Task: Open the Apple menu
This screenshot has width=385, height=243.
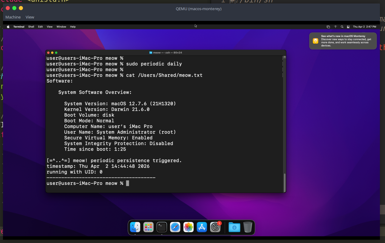Action: pyautogui.click(x=8, y=27)
